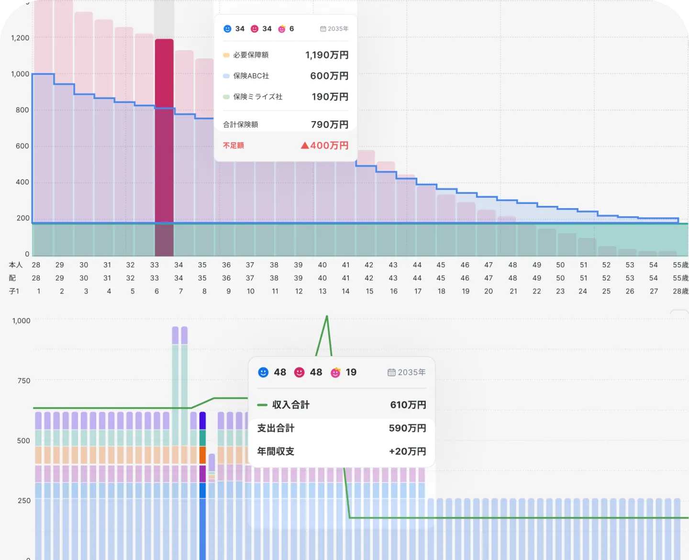Click the 不足額 label in red
This screenshot has width=689, height=560.
[233, 146]
